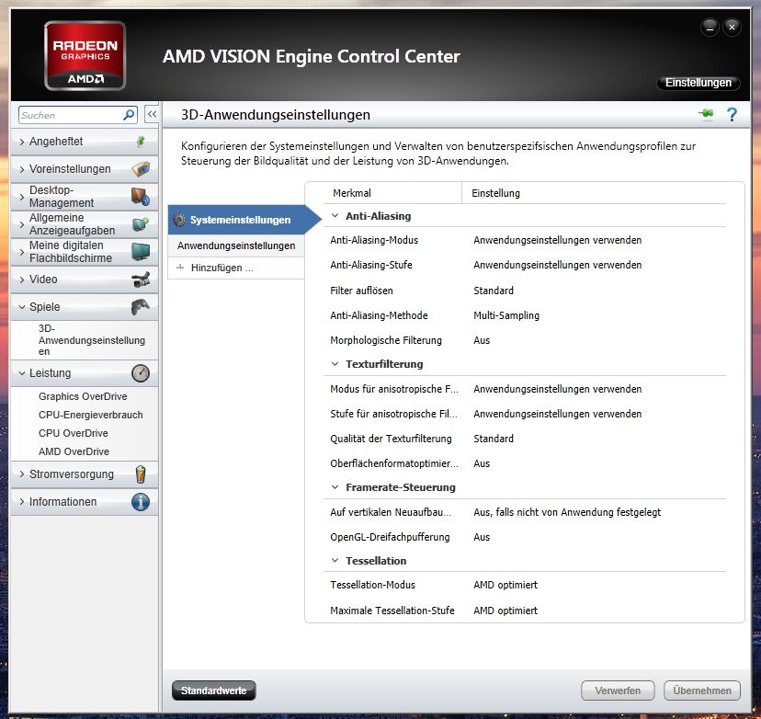Minimize the Control Center window
Screen dimensions: 761x719
coord(710,28)
